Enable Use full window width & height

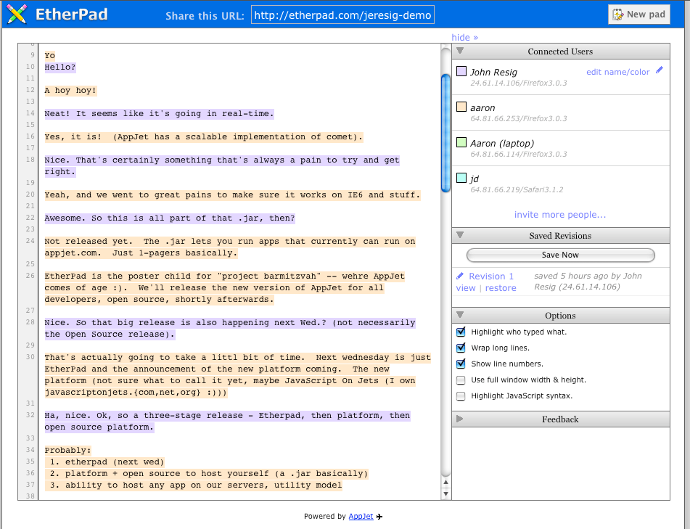point(461,380)
